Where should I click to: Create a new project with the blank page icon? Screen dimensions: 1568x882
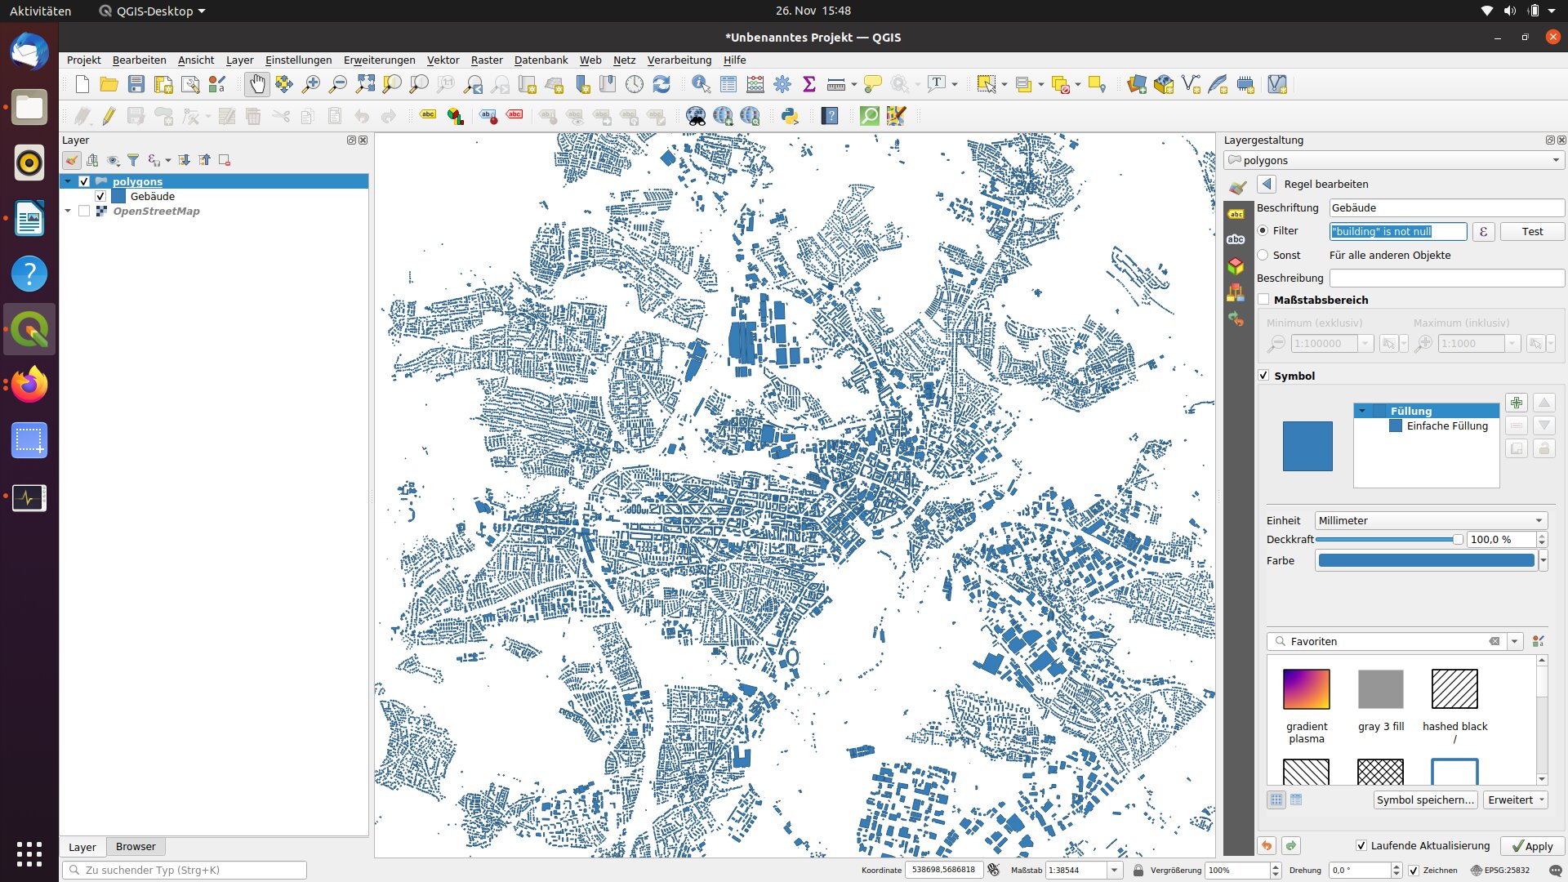[x=82, y=84]
